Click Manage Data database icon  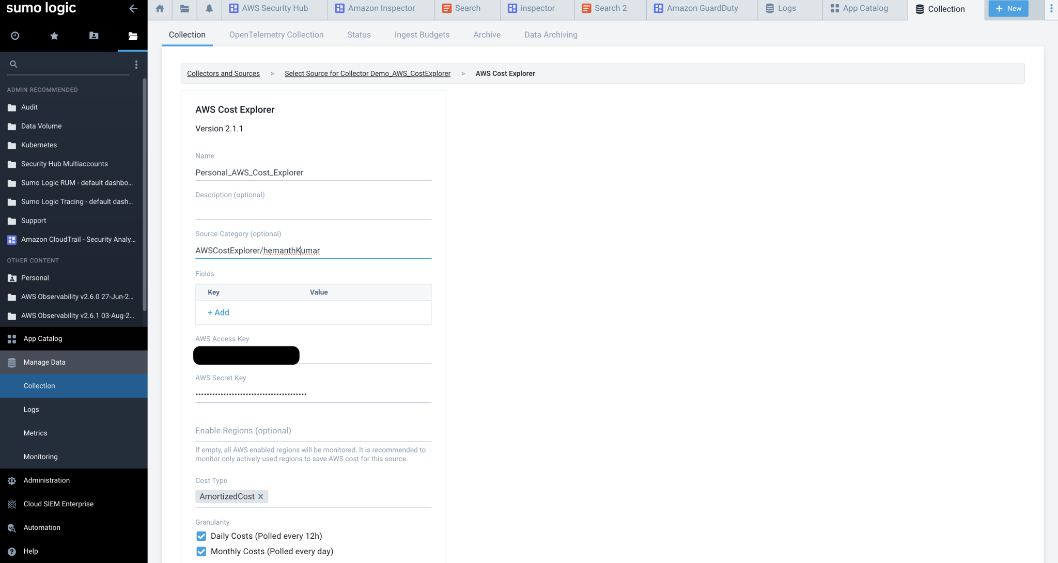[12, 363]
